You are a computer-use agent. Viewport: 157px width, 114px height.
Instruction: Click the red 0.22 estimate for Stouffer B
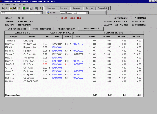(x=45, y=65)
